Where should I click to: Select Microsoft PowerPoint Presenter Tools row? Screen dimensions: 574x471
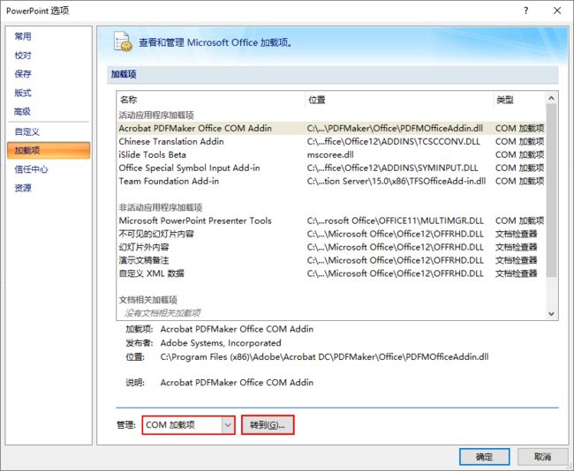(x=331, y=221)
